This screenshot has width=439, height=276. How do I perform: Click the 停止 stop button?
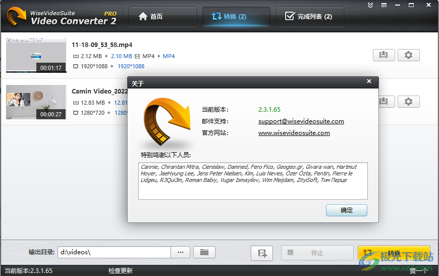pyautogui.click(x=317, y=253)
